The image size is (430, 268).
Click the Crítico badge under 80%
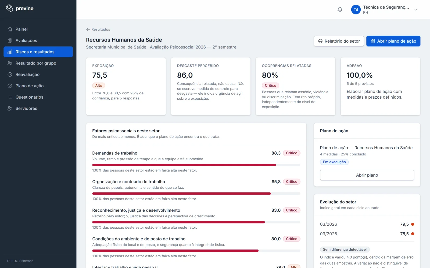click(270, 85)
